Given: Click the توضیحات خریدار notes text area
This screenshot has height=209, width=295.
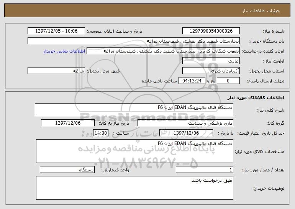Looking at the screenshot, I should pyautogui.click(x=134, y=188).
